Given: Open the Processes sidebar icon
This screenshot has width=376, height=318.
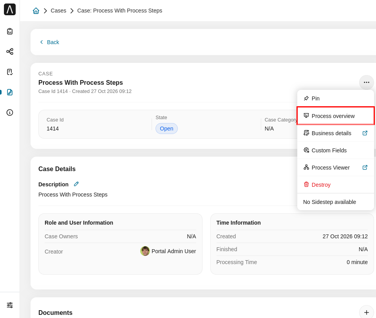Looking at the screenshot, I should tap(10, 52).
